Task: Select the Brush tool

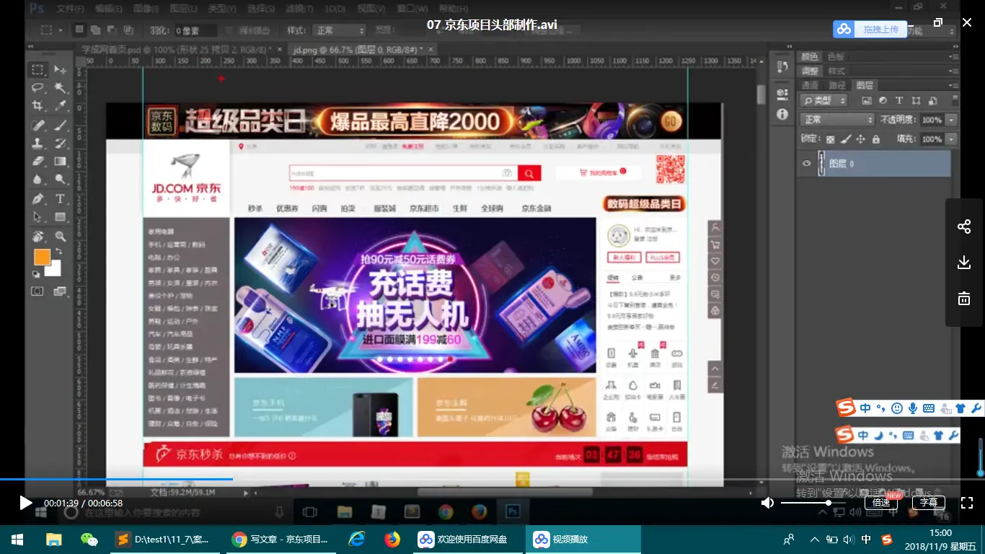Action: coord(61,125)
